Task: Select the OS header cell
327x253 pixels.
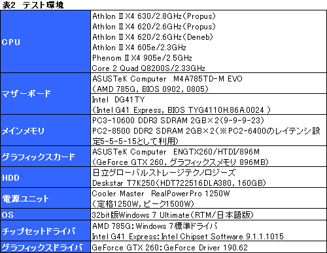Action: tap(45, 215)
